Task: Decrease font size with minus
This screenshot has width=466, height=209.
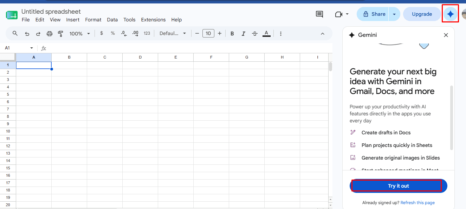Action: [x=197, y=33]
